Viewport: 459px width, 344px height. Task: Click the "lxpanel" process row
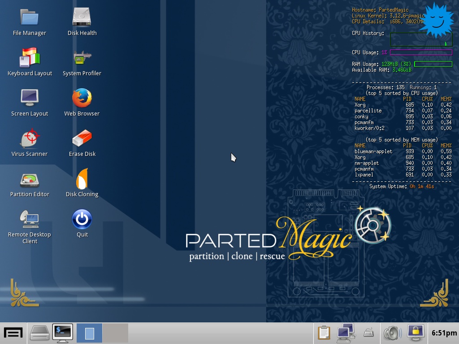click(x=403, y=175)
